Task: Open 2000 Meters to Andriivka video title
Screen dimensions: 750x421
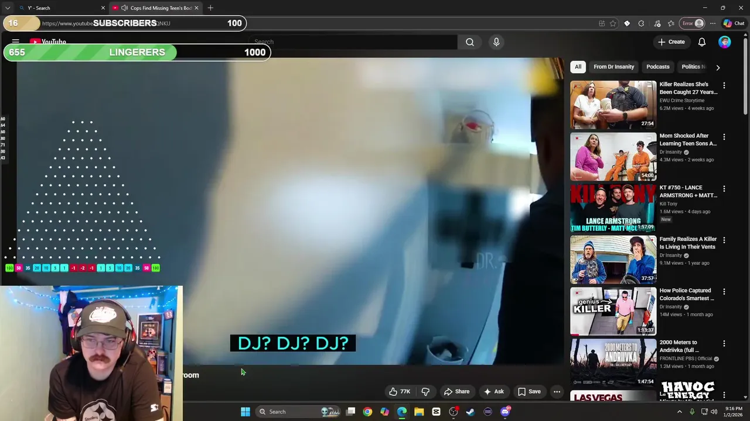Action: pos(680,346)
